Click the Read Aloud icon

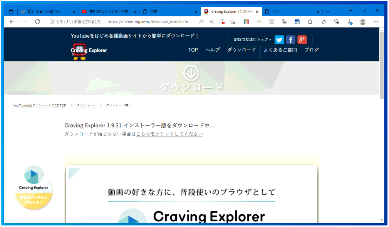[201, 22]
